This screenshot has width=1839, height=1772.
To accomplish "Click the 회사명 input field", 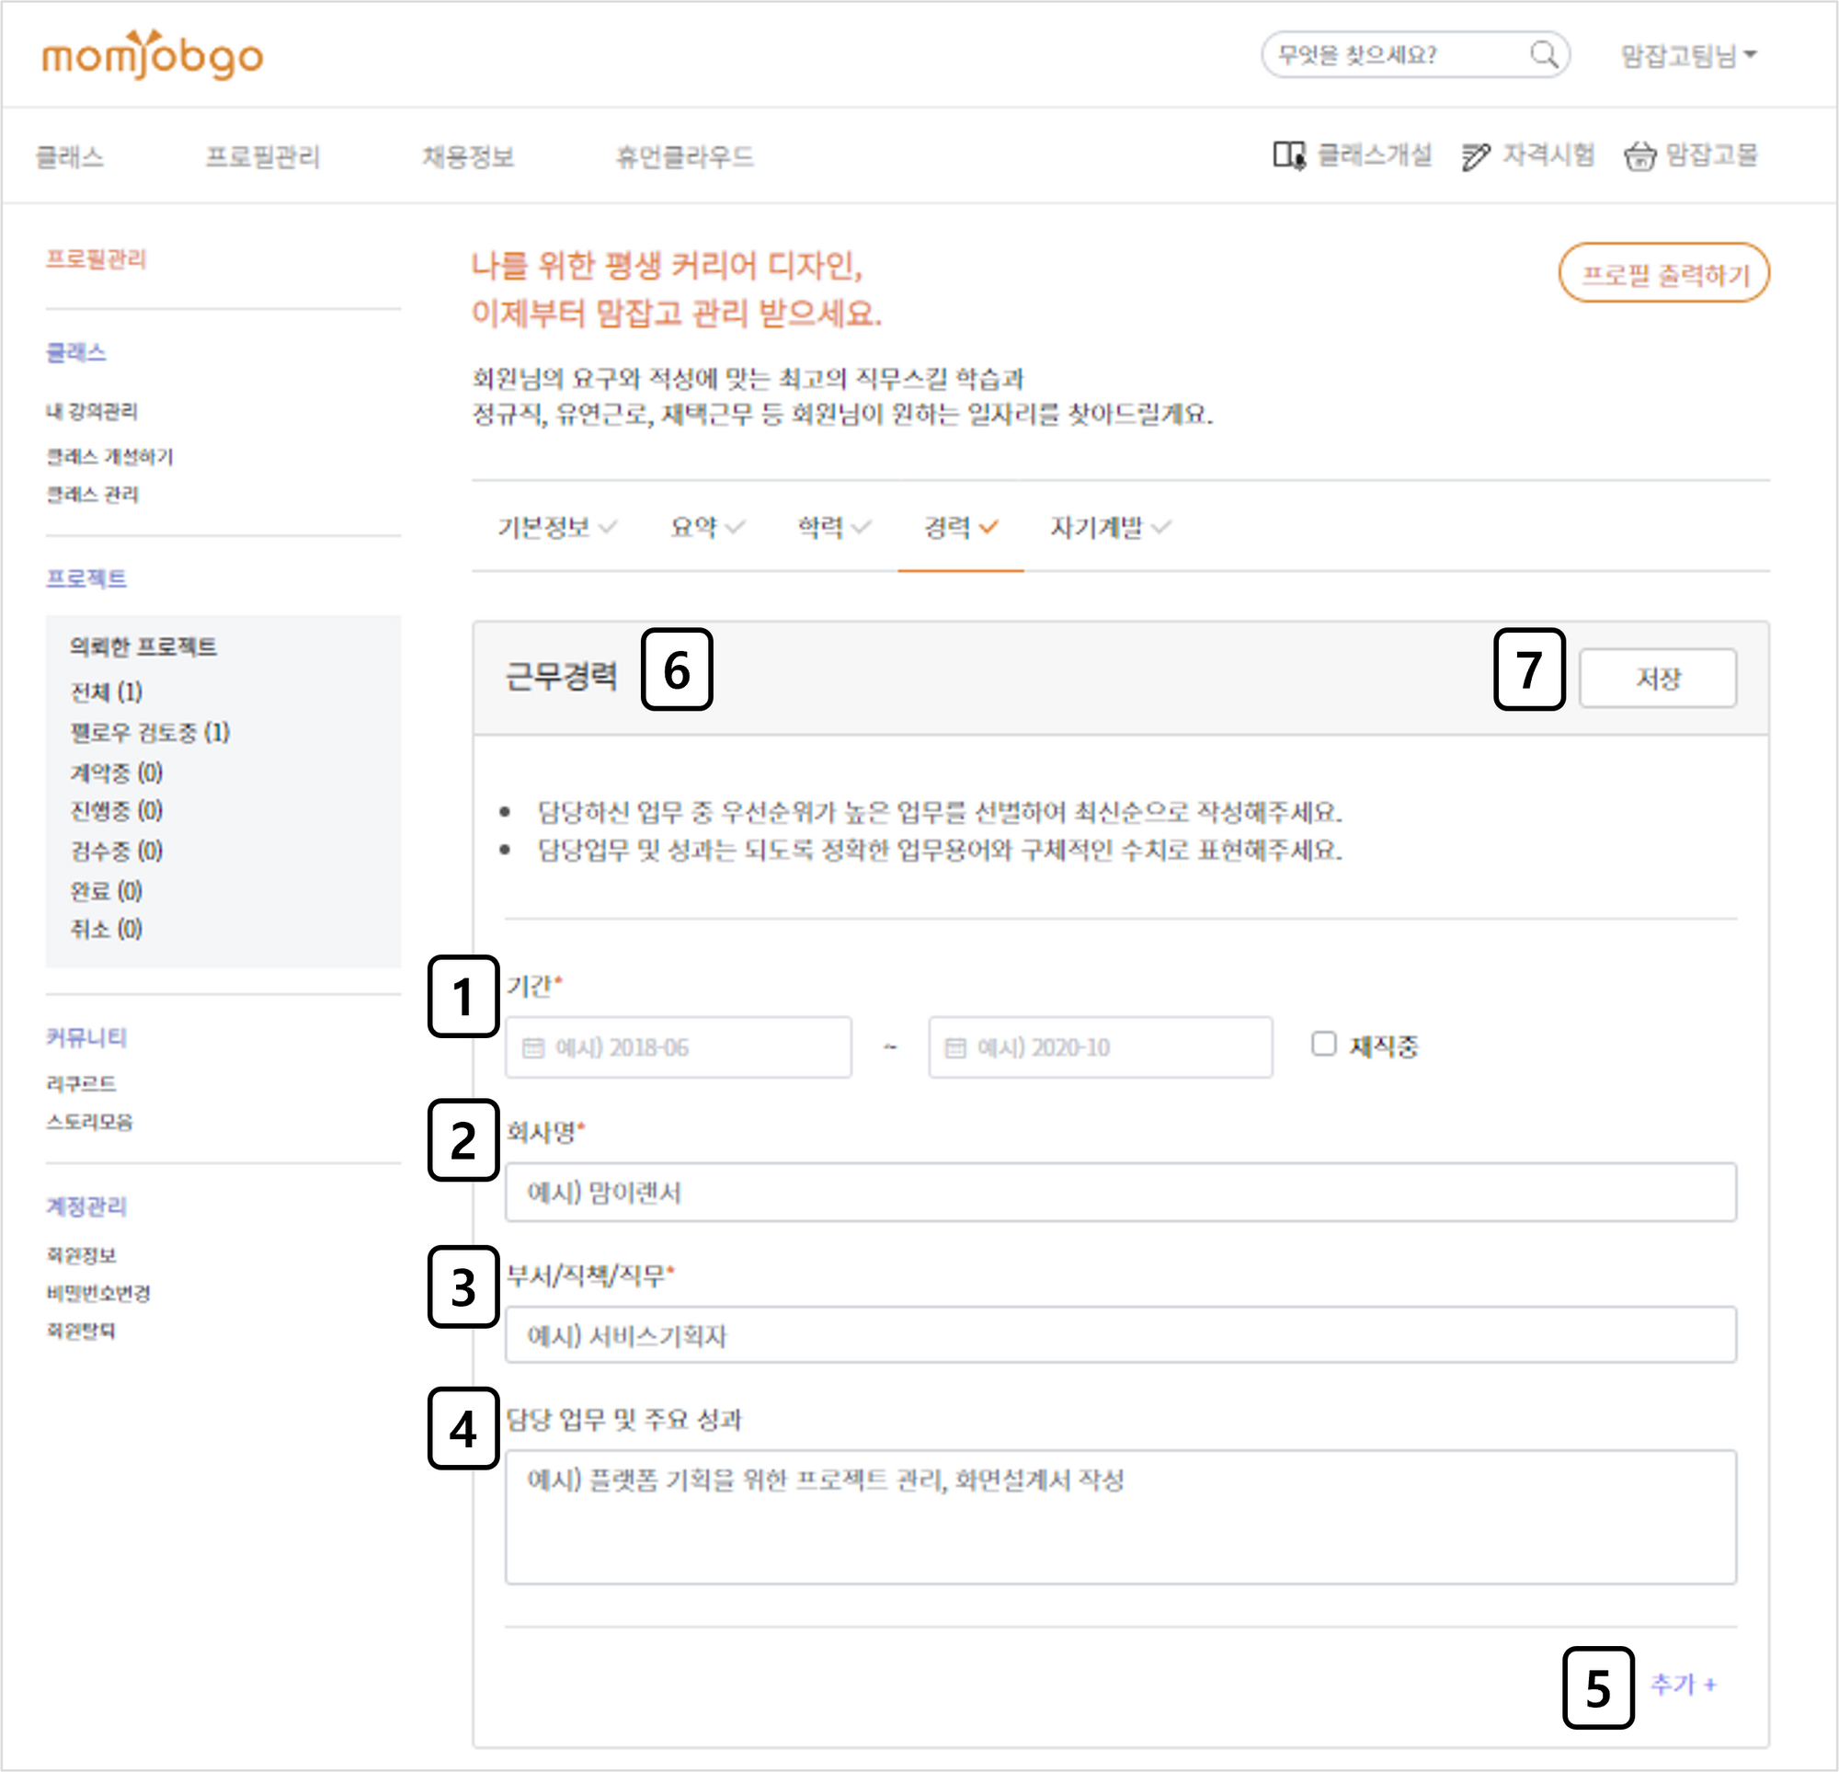I will pos(1119,1192).
